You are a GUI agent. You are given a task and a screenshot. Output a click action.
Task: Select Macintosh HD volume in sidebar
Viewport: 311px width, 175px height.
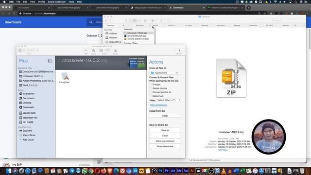tap(28, 118)
